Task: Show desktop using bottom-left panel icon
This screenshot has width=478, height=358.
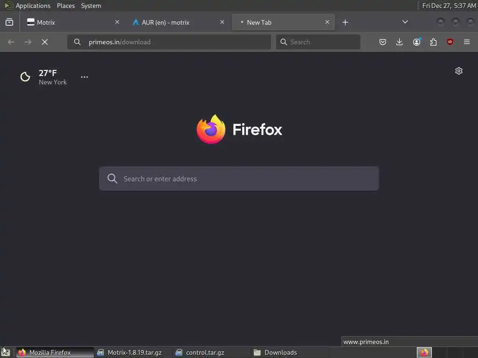Action: [6, 352]
